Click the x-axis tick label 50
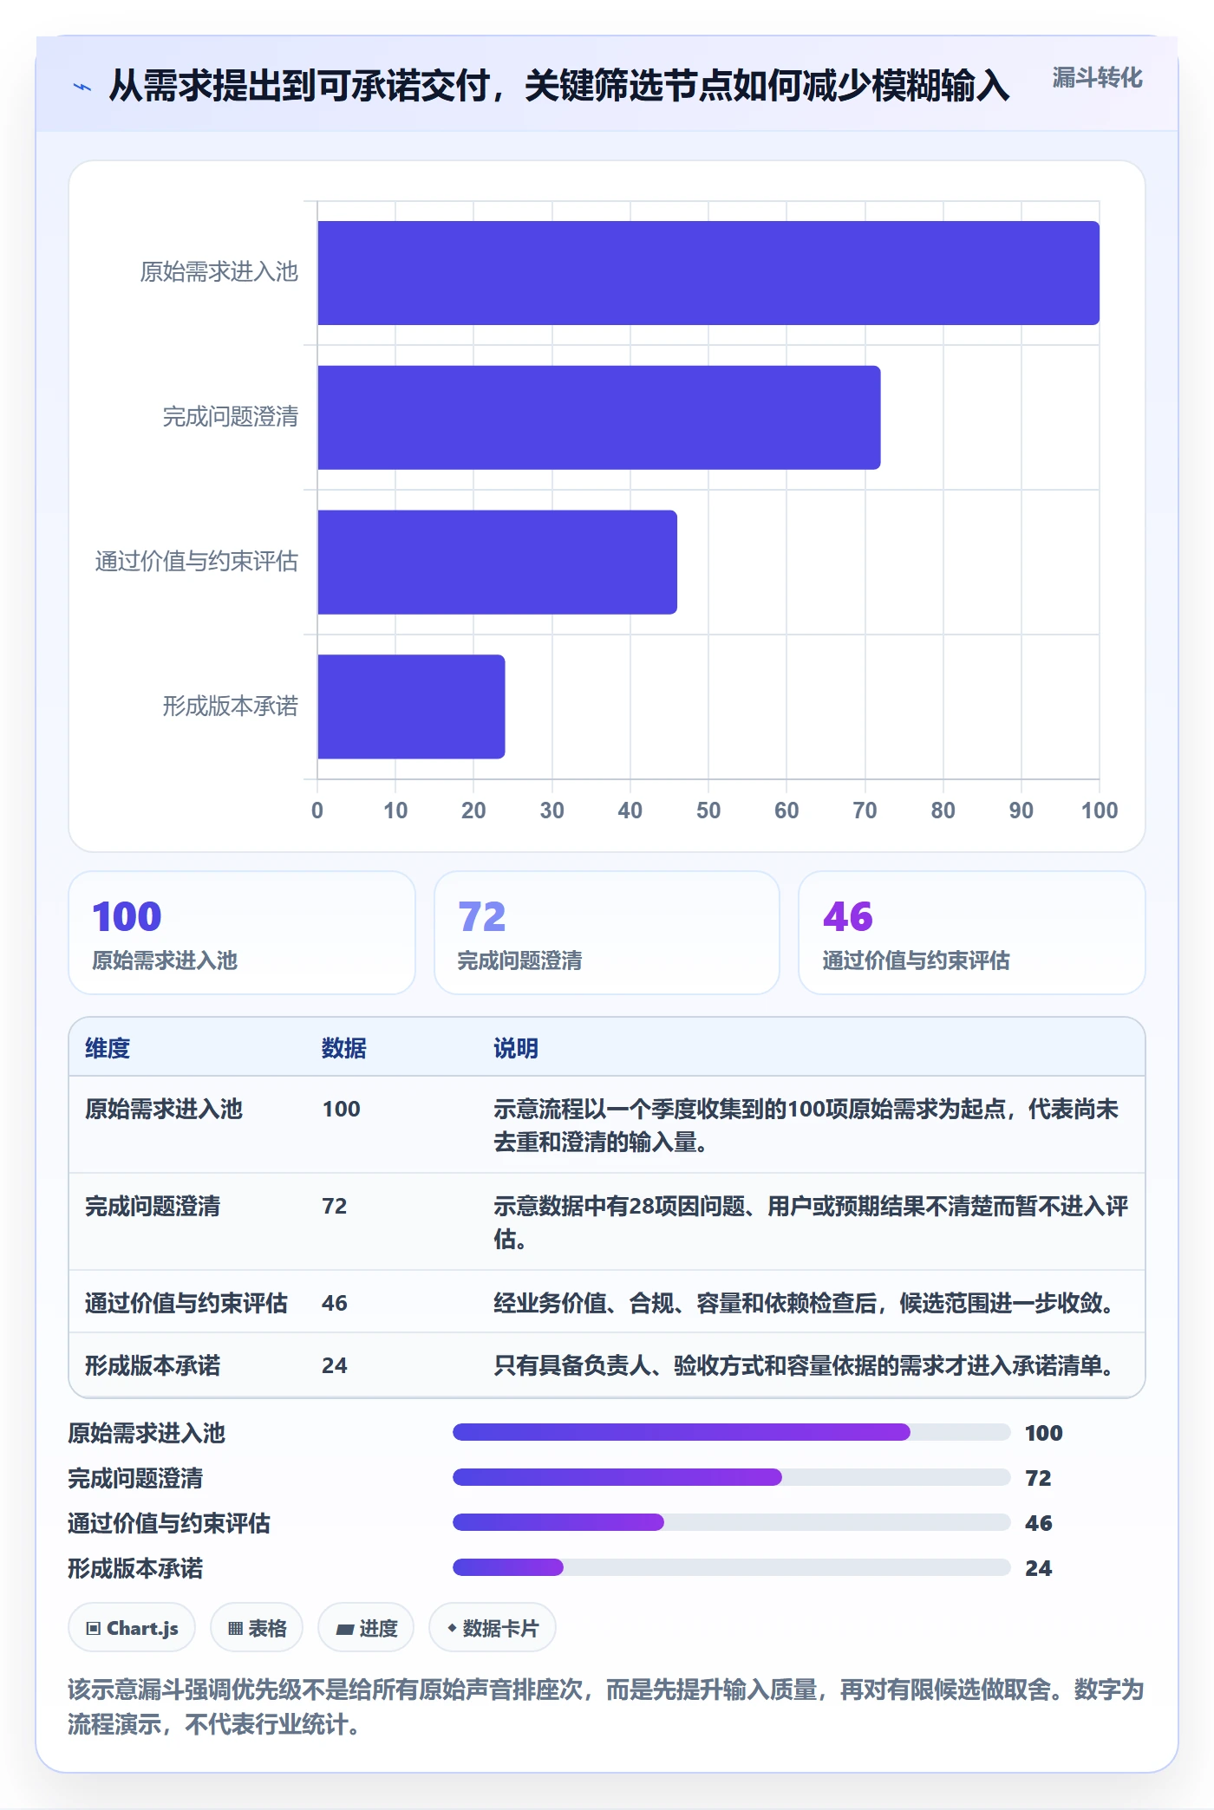The height and width of the screenshot is (1810, 1214). pos(708,811)
